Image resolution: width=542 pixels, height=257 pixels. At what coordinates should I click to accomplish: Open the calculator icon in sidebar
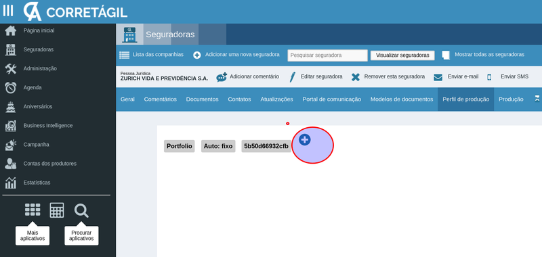click(57, 210)
